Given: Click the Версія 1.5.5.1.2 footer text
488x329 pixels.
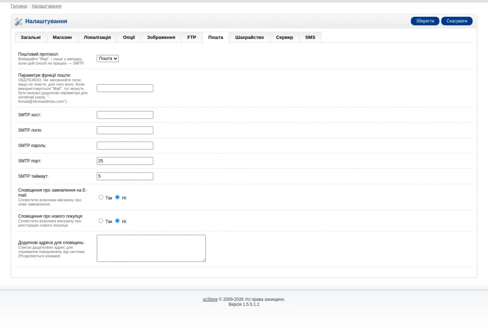Looking at the screenshot, I should 244,304.
